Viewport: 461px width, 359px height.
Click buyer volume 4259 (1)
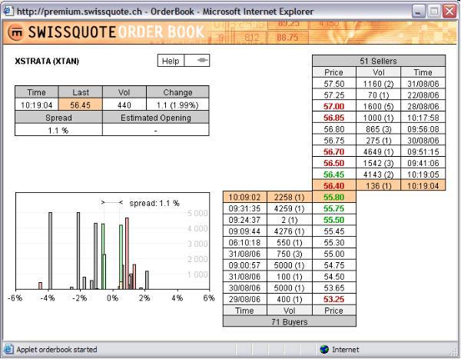pos(290,208)
